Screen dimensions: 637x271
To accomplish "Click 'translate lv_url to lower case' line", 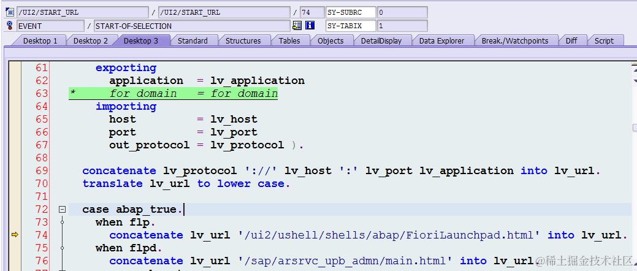I will point(186,184).
